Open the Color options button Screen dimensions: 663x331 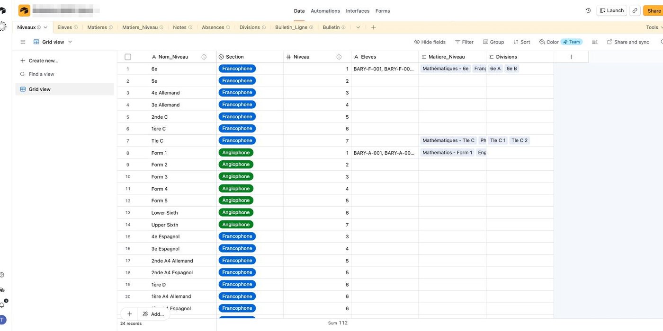(549, 42)
